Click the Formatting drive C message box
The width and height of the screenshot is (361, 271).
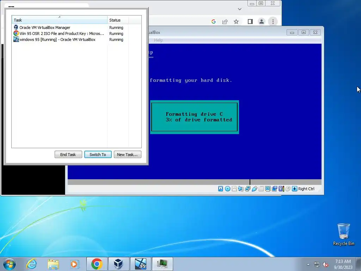click(195, 117)
